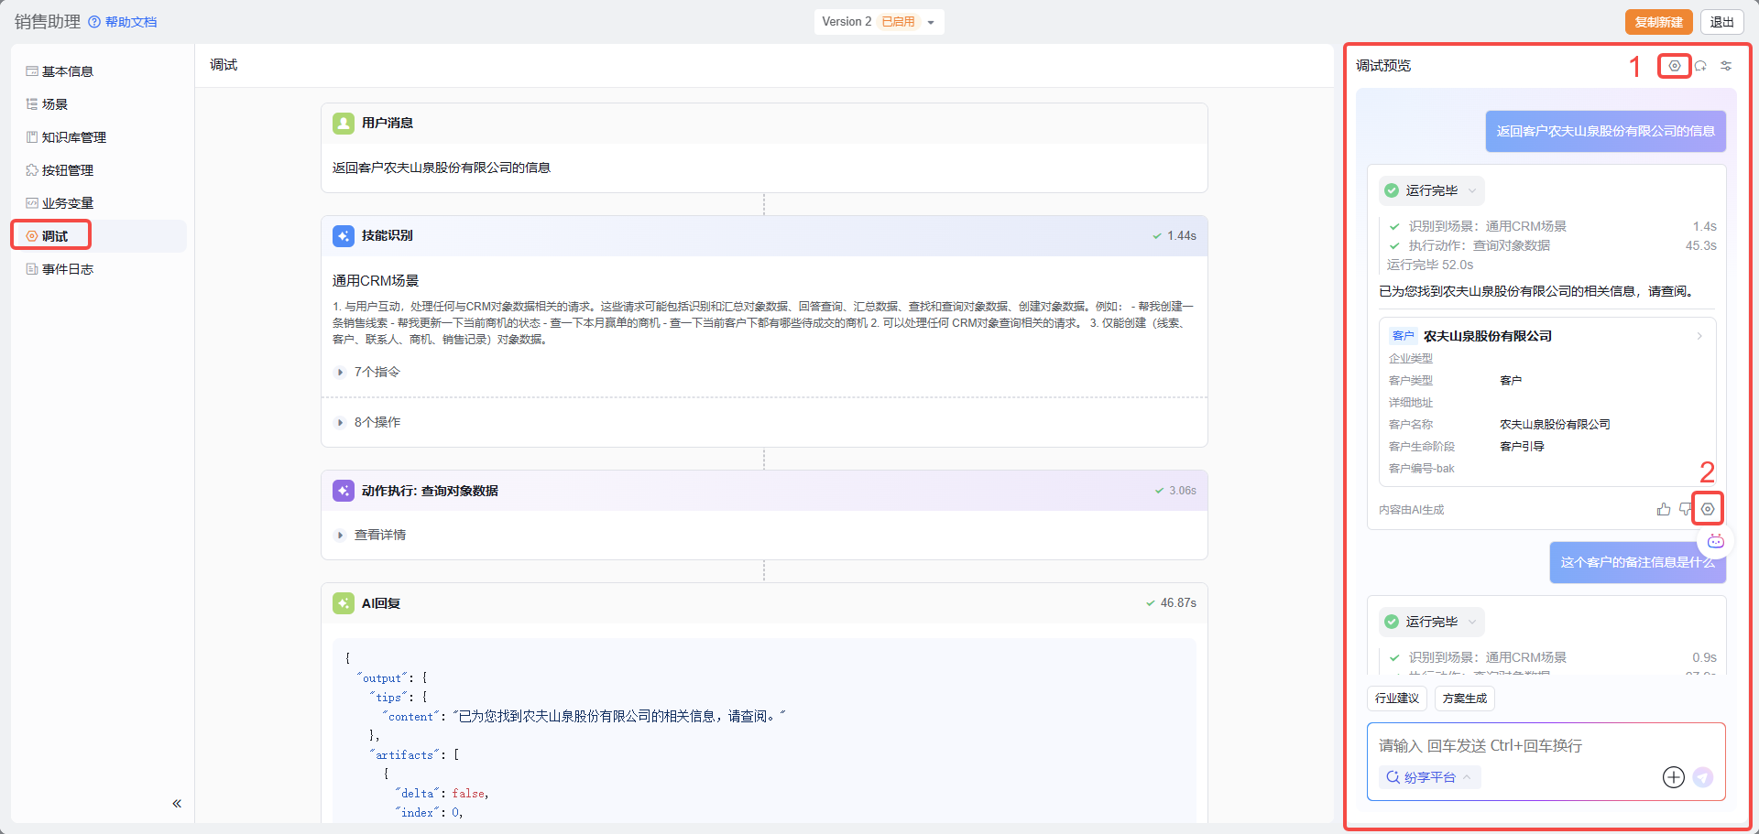Open the 纷享平台 source selector
The image size is (1759, 834).
tap(1429, 777)
